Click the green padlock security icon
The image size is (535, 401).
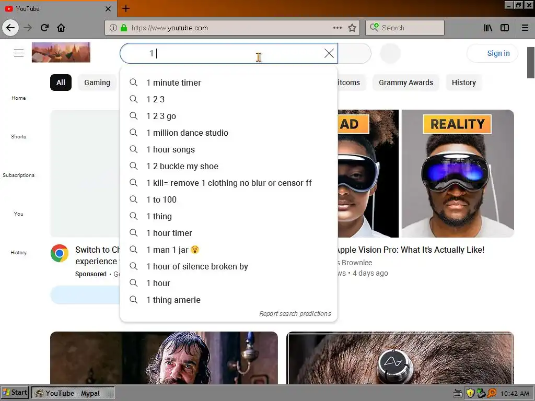point(124,28)
